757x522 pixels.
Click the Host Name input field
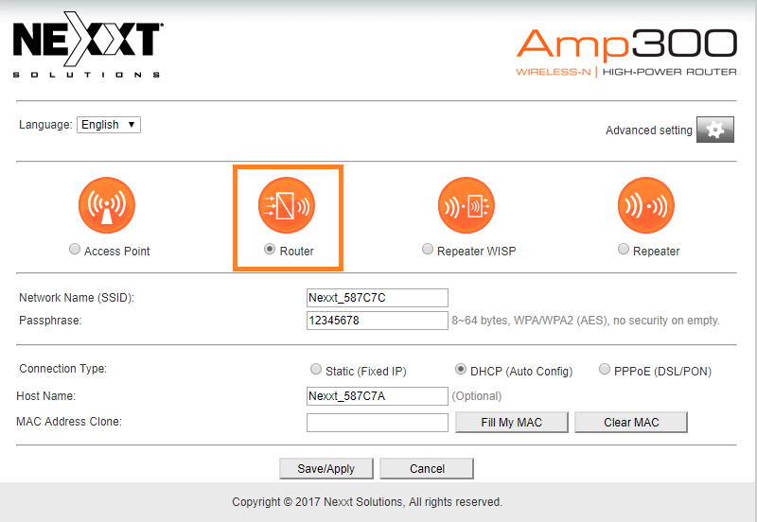377,396
